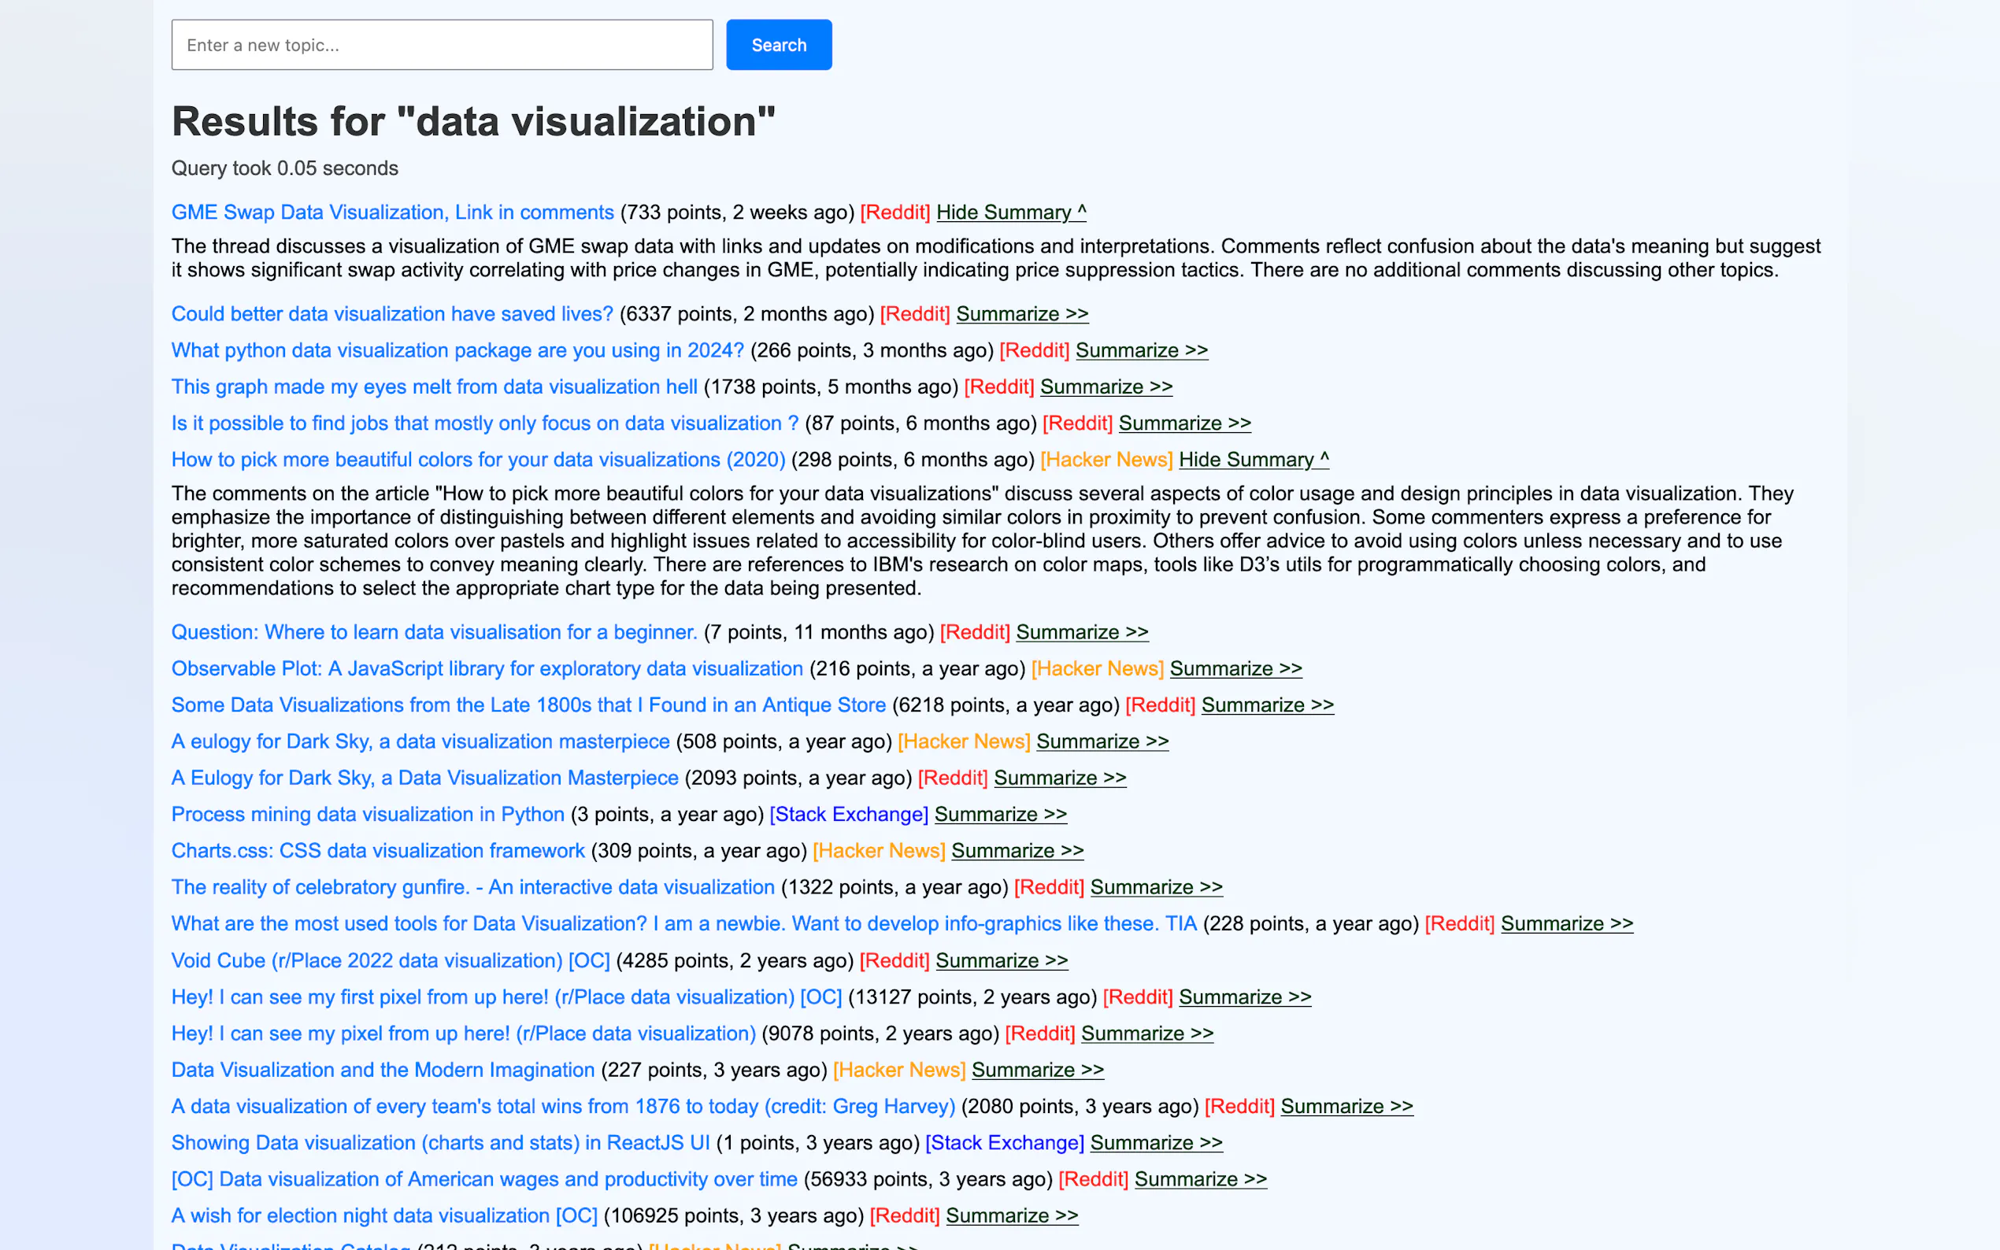Screen dimensions: 2000x1250
Task: Summarize the election night data visualization post
Action: coord(1011,1215)
